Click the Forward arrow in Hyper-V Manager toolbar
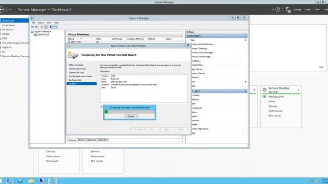This screenshot has width=328, height=184. click(x=36, y=27)
